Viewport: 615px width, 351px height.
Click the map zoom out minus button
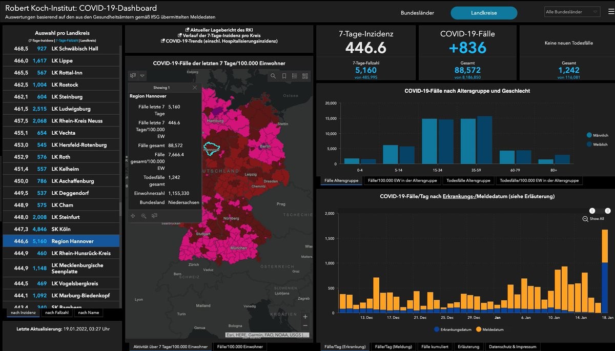(x=305, y=326)
